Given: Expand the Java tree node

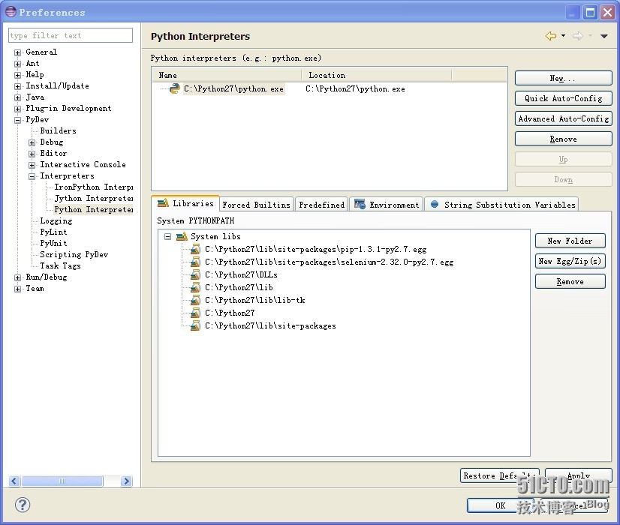Looking at the screenshot, I should (x=17, y=97).
